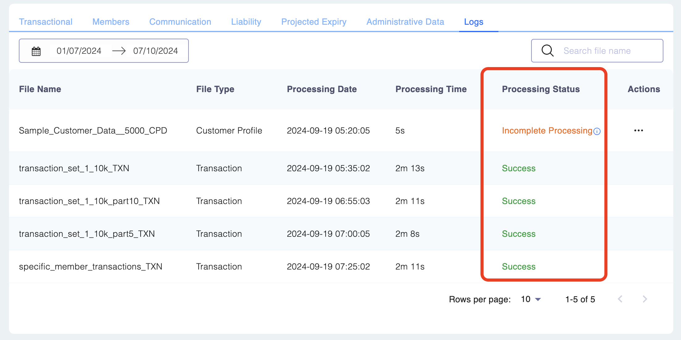Click info icon beside Incomplete Processing
The width and height of the screenshot is (681, 340).
pos(597,131)
